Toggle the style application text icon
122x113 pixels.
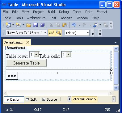pyautogui.click(x=52, y=33)
